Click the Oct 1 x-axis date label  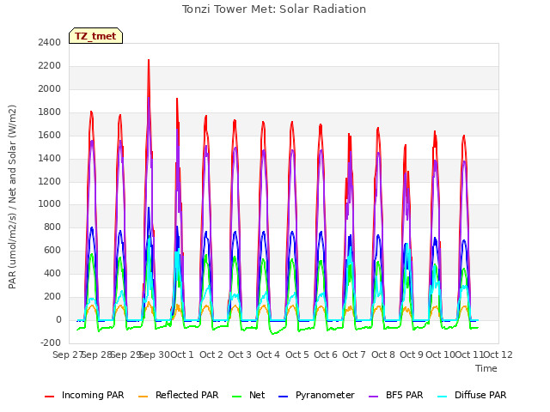(x=182, y=354)
